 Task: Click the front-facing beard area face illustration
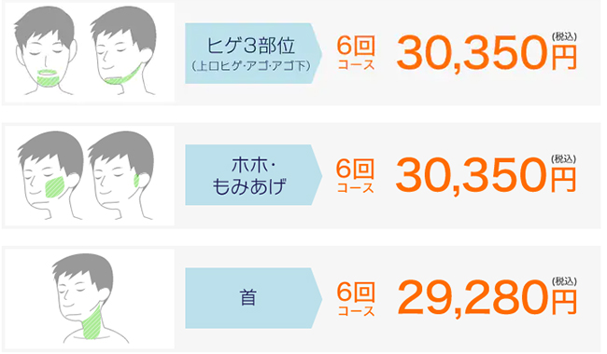coord(46,51)
